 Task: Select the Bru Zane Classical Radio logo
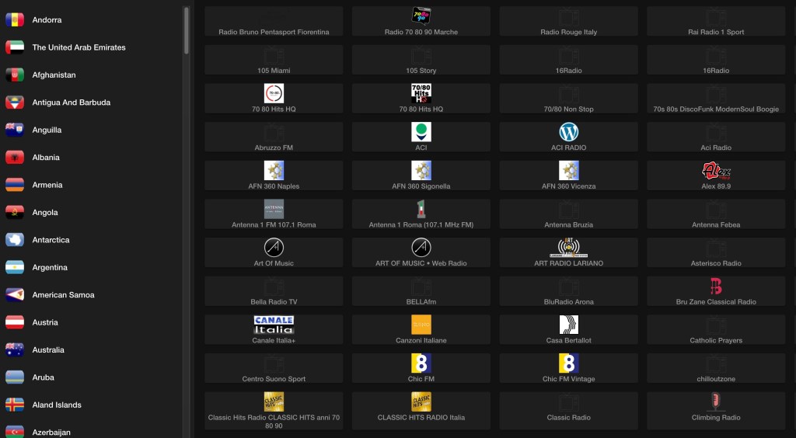point(716,287)
